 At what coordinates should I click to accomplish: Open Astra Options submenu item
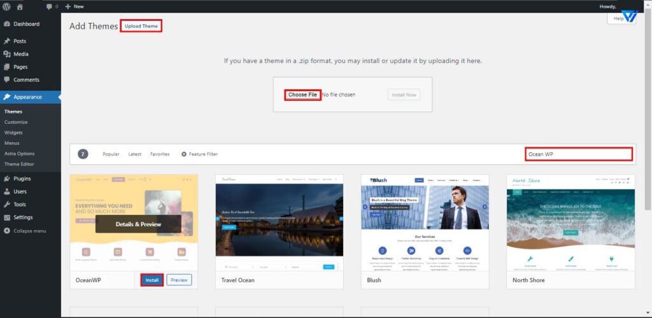pos(19,154)
